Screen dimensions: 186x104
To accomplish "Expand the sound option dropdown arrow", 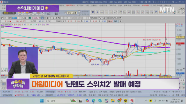I will pyautogui.click(x=28, y=18).
